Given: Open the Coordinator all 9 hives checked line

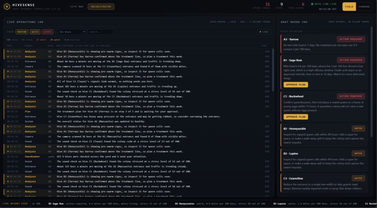Looking at the screenshot, I should tap(138, 156).
